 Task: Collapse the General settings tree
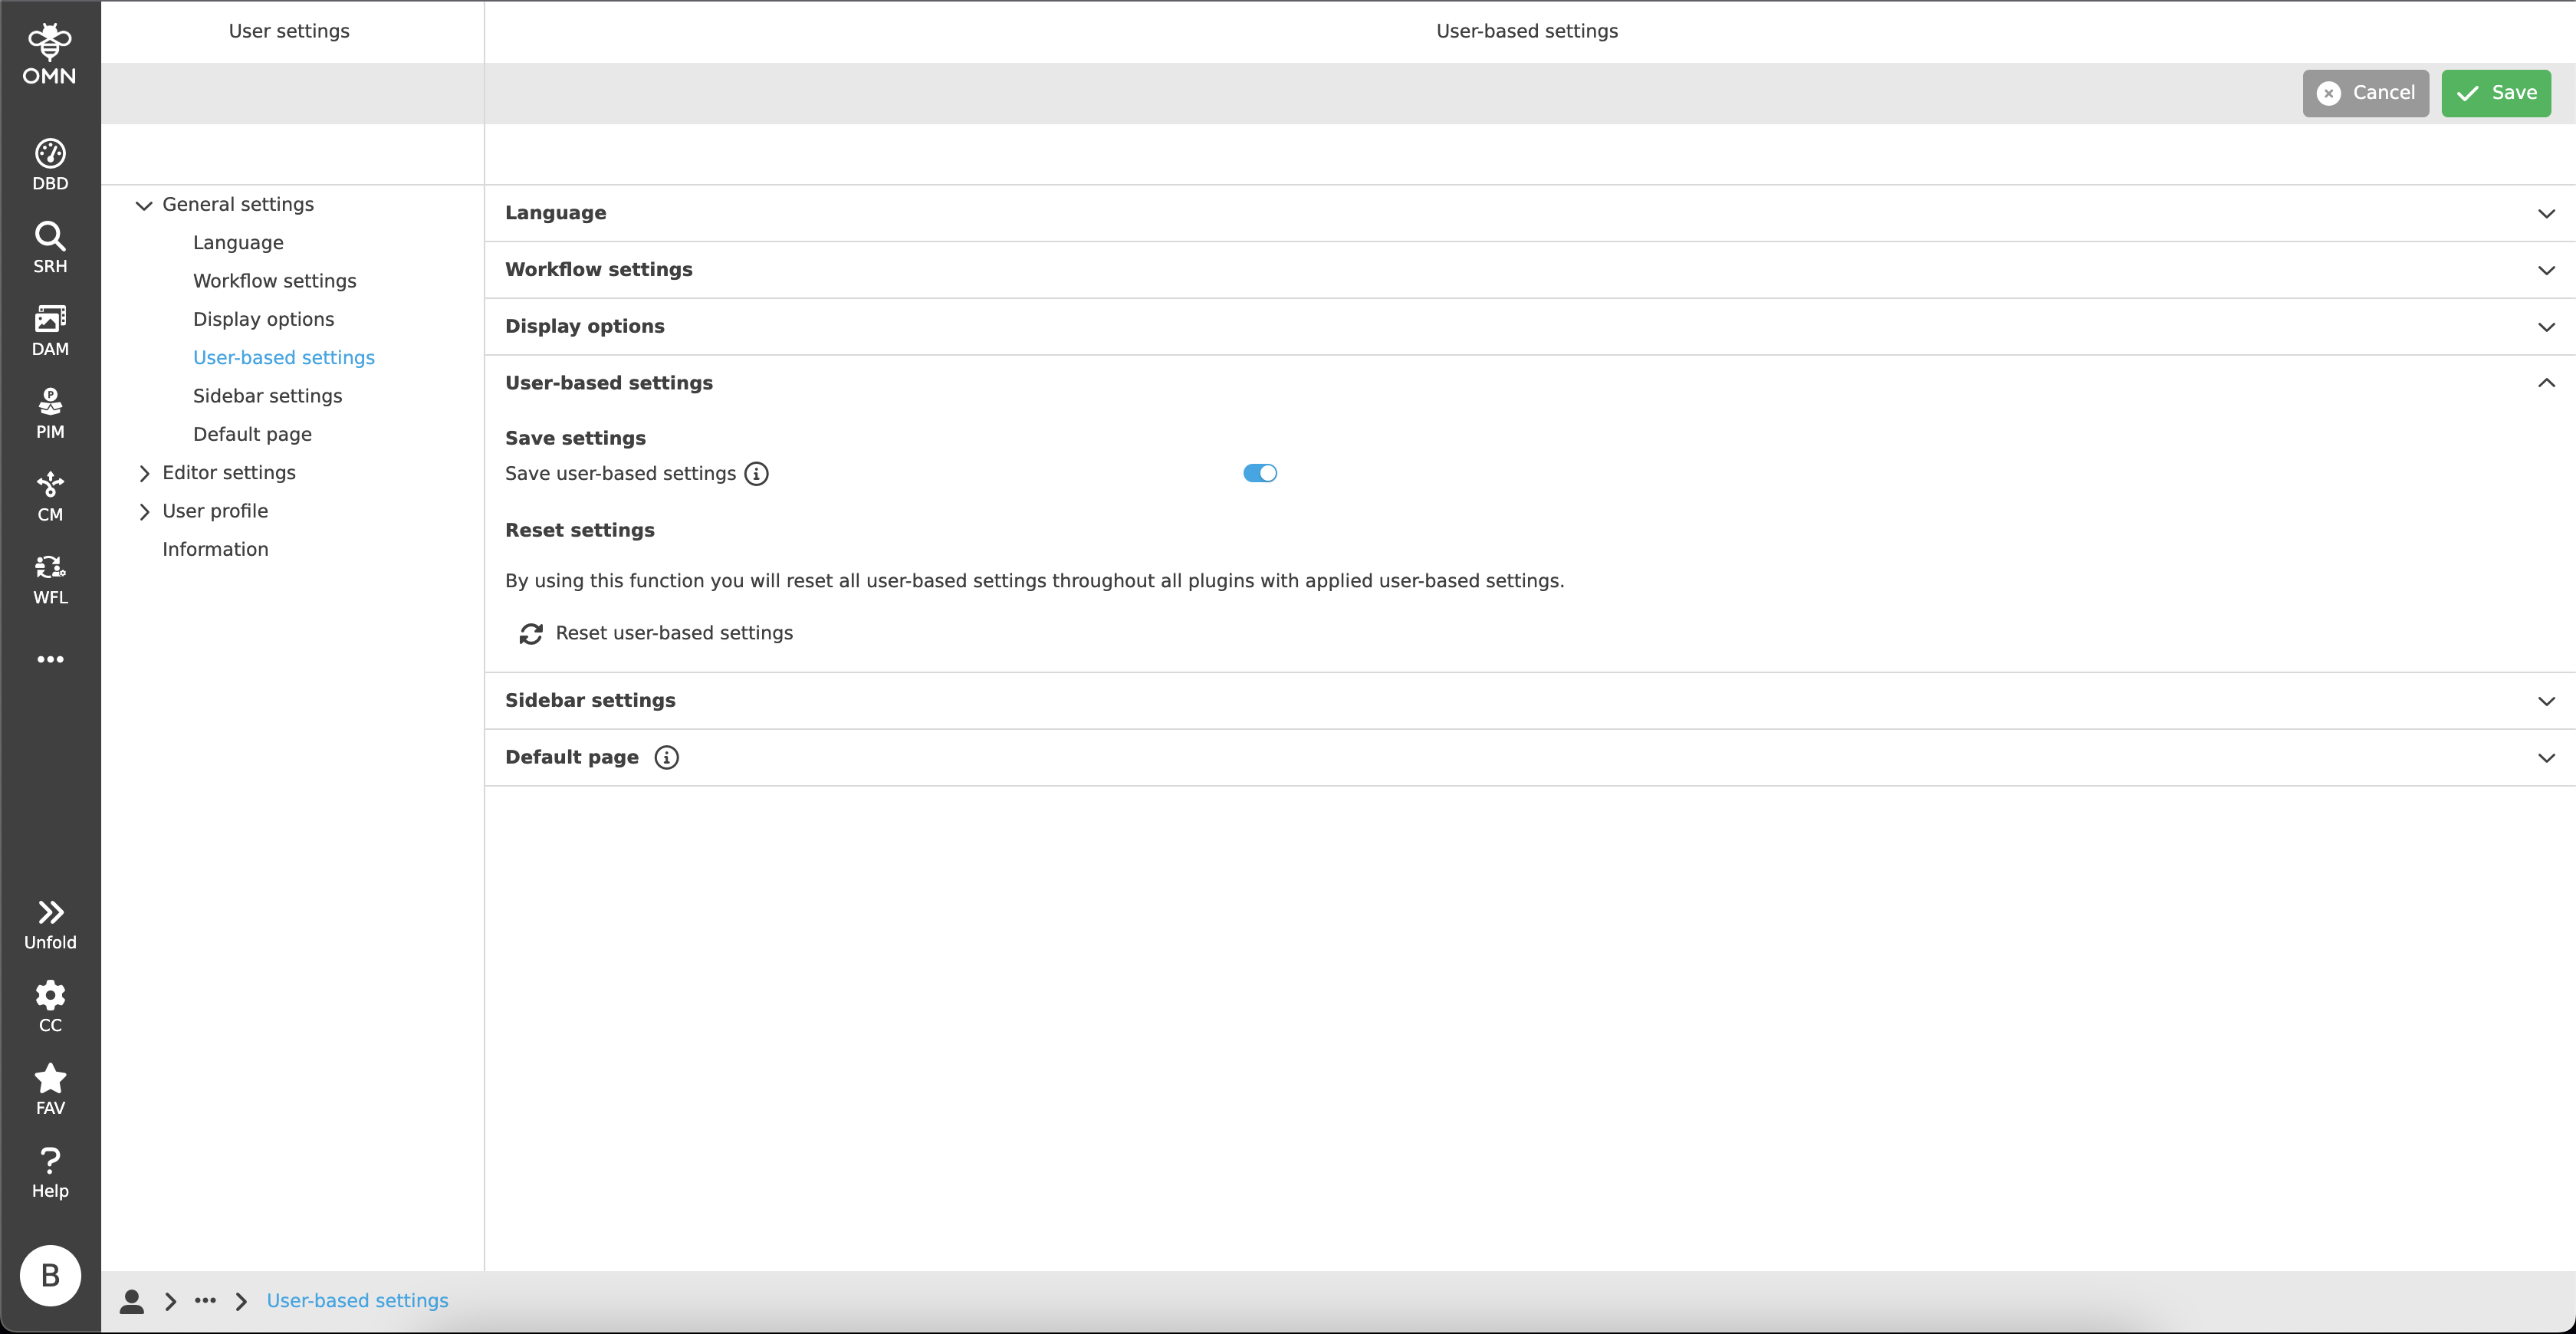(145, 204)
